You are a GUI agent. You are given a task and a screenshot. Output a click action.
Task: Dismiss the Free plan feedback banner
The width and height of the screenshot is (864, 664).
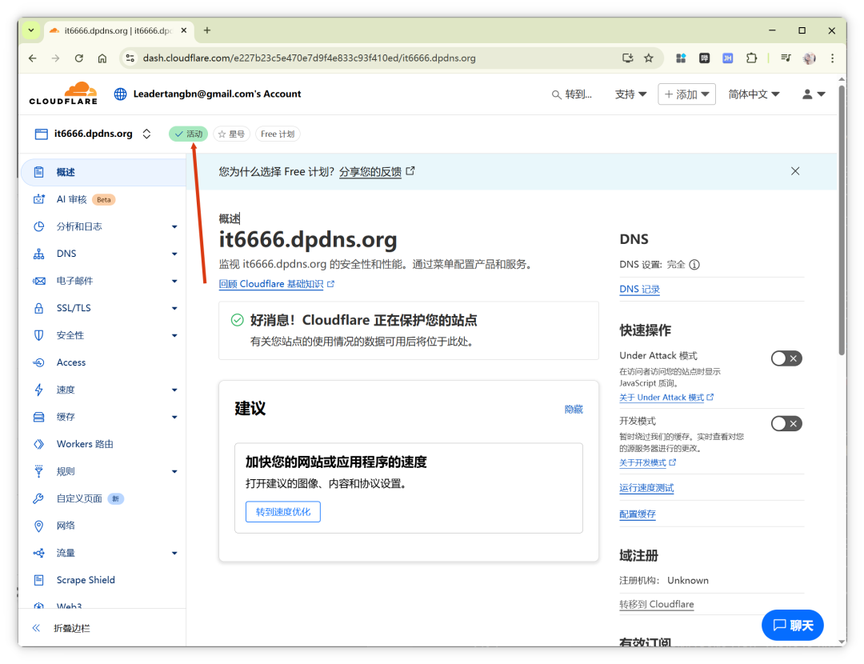pyautogui.click(x=795, y=171)
